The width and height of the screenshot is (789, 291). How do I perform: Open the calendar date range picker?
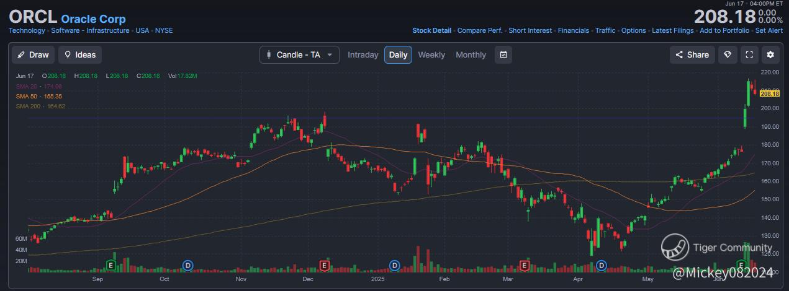click(503, 54)
